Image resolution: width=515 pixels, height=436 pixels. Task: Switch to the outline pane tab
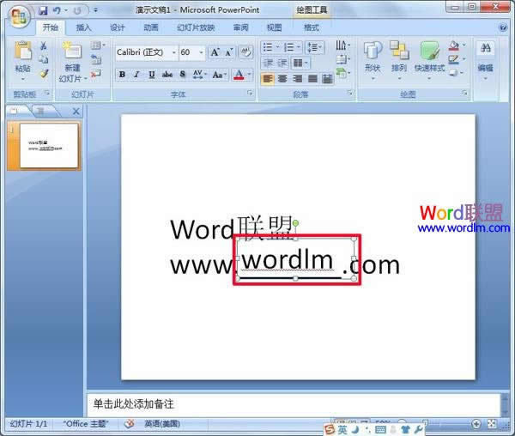[x=42, y=112]
